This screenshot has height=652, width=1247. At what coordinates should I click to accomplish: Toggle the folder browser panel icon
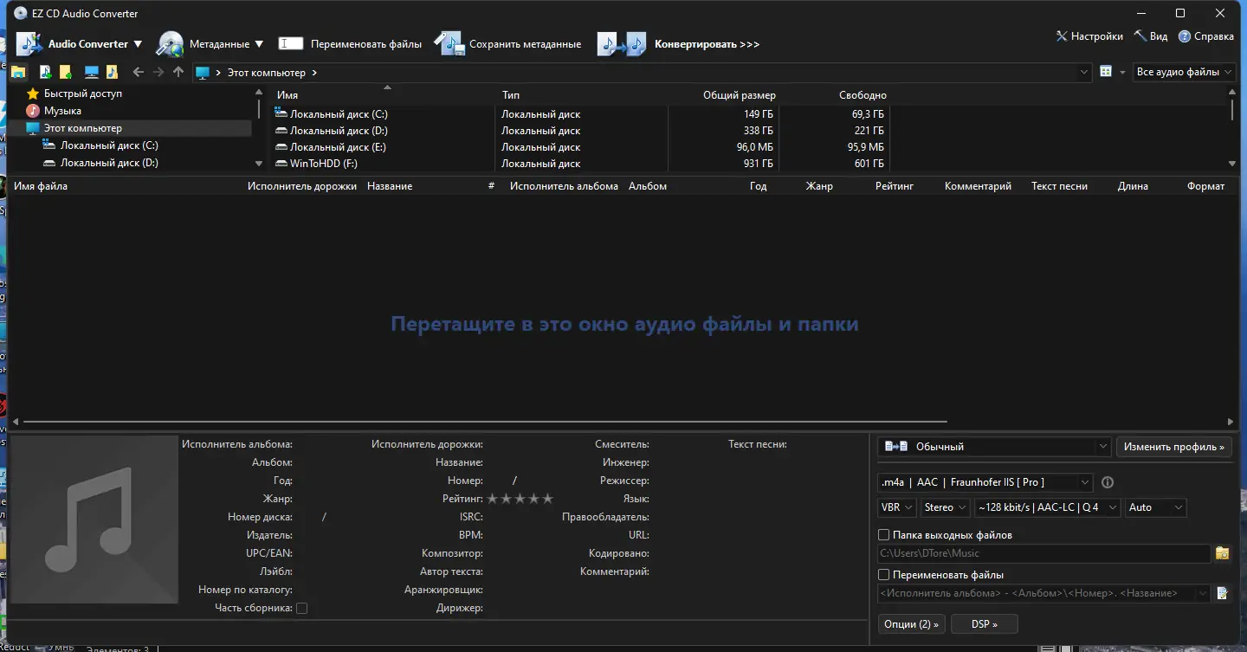coord(18,72)
